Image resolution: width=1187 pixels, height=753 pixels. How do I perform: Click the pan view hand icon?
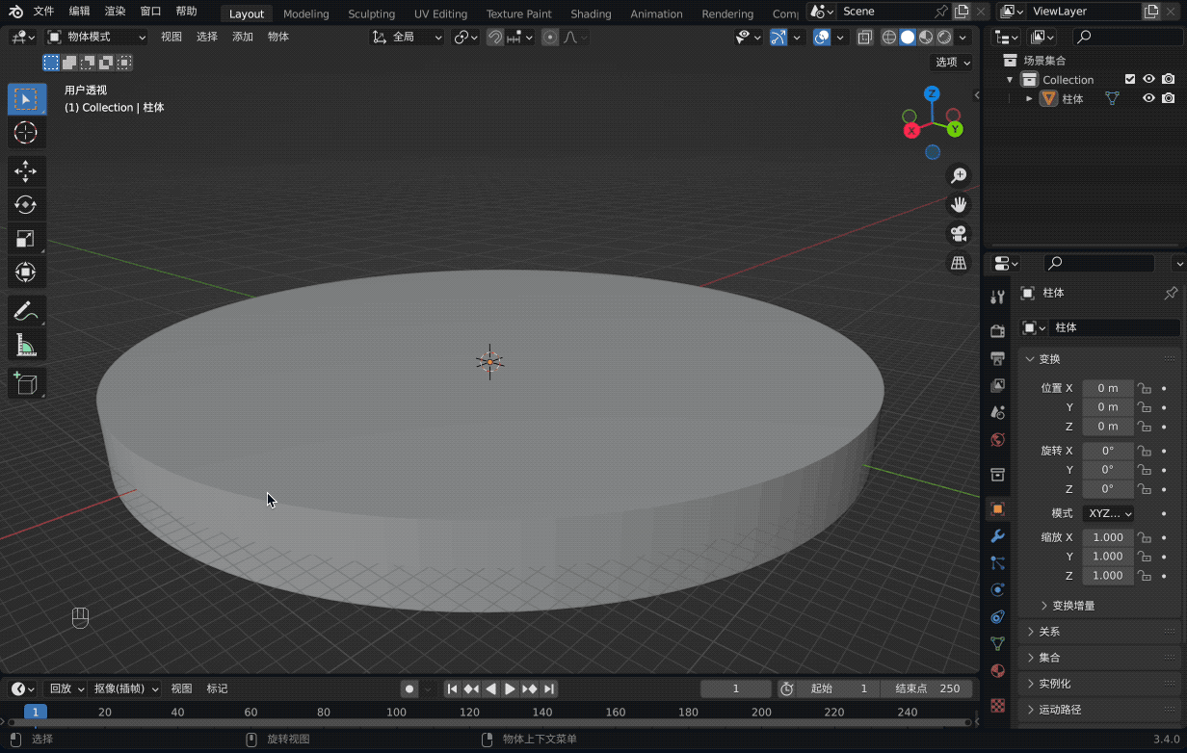pos(959,204)
